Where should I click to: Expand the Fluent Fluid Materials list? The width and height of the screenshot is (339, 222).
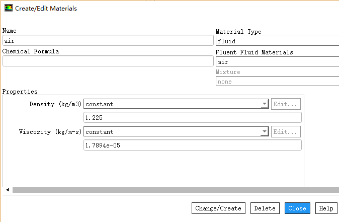(277, 61)
